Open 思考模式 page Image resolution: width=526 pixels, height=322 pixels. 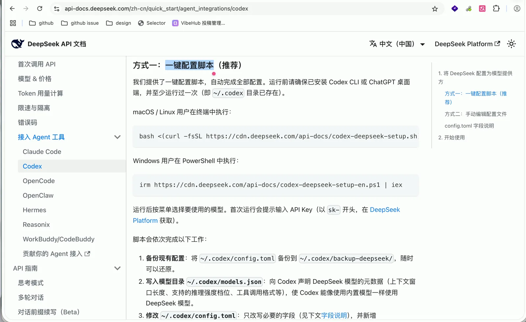31,283
